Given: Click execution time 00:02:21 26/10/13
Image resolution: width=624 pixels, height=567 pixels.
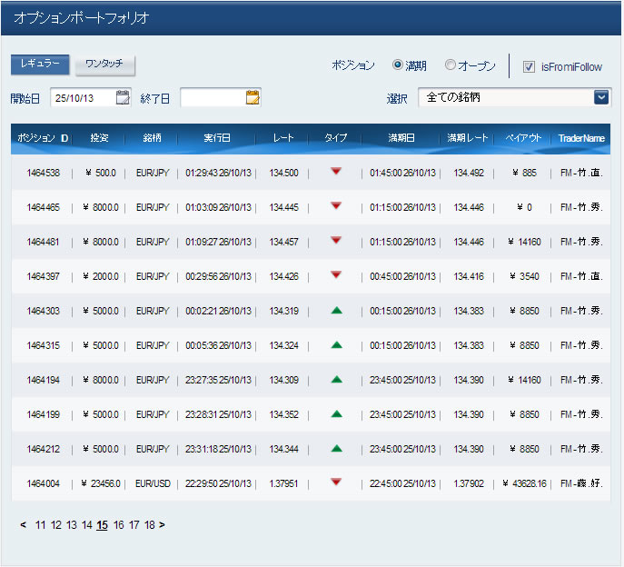Looking at the screenshot, I should coord(219,311).
